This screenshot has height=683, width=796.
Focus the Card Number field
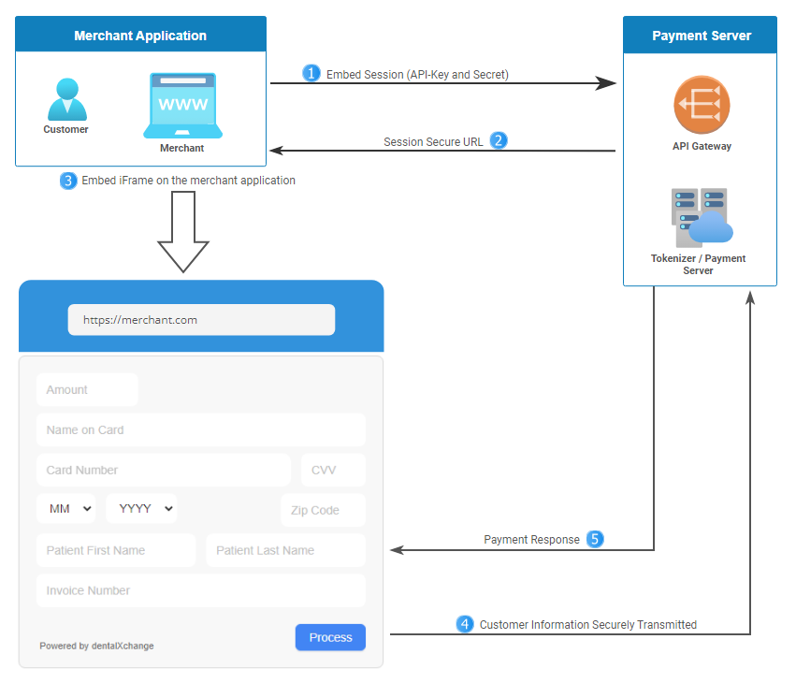coord(164,470)
